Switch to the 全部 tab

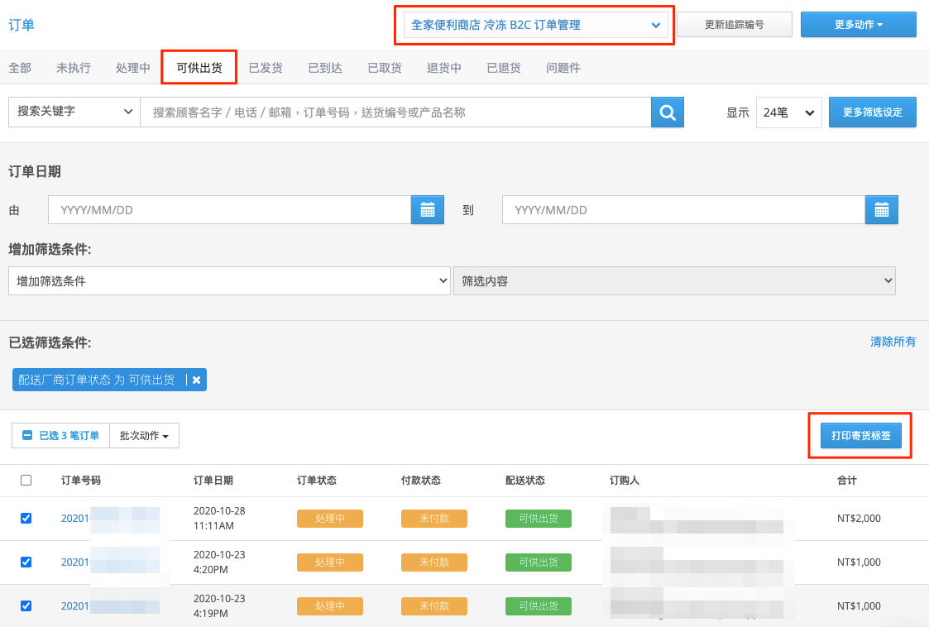20,68
